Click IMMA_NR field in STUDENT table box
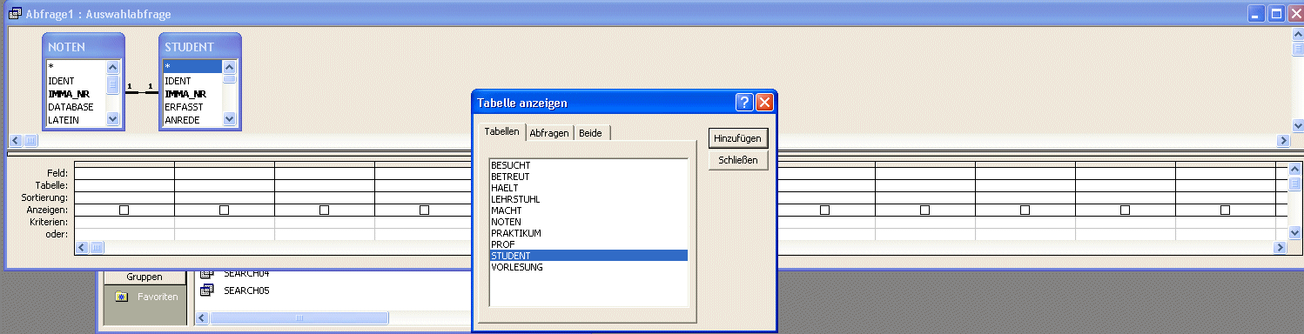This screenshot has width=1304, height=334. pyautogui.click(x=192, y=94)
